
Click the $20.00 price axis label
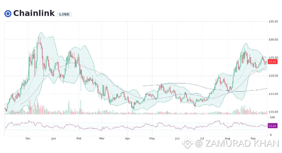point(273,76)
